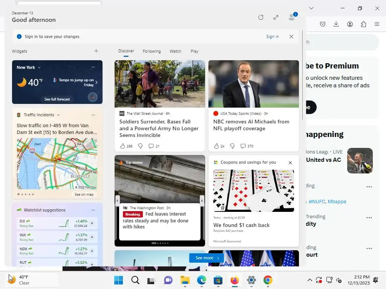
Task: Click the See more button
Action: (x=206, y=258)
